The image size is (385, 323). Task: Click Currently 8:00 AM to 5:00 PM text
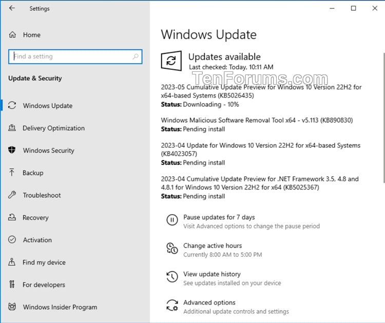pyautogui.click(x=222, y=255)
